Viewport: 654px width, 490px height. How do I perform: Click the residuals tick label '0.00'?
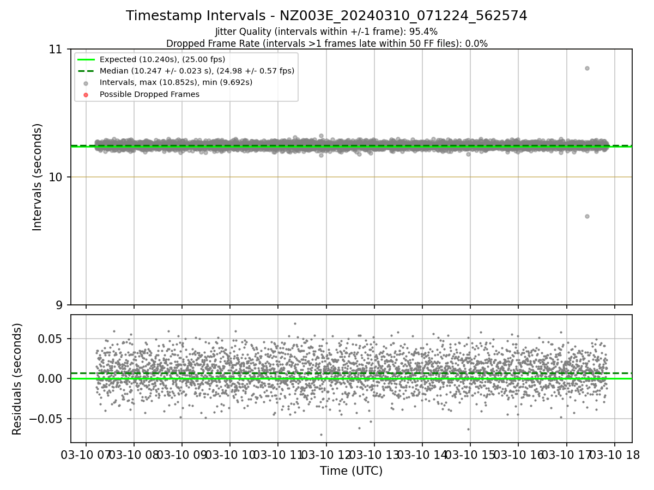(51, 379)
